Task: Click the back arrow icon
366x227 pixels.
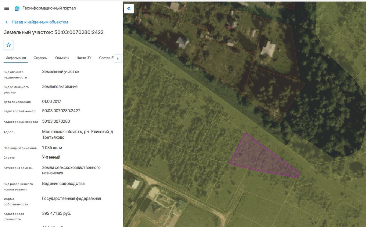Action: point(6,22)
